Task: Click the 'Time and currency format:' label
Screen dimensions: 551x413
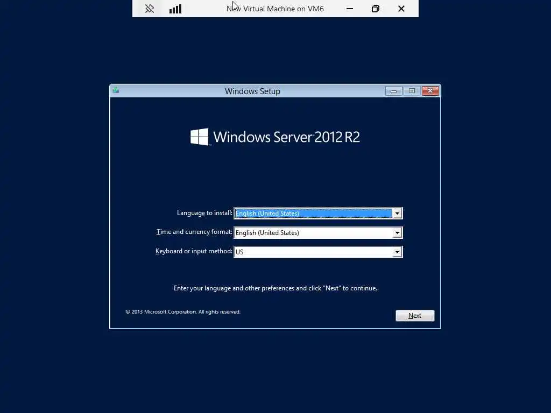Action: (194, 232)
